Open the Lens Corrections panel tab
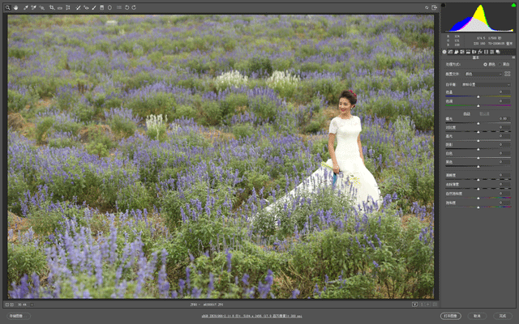The image size is (519, 324). click(474, 52)
